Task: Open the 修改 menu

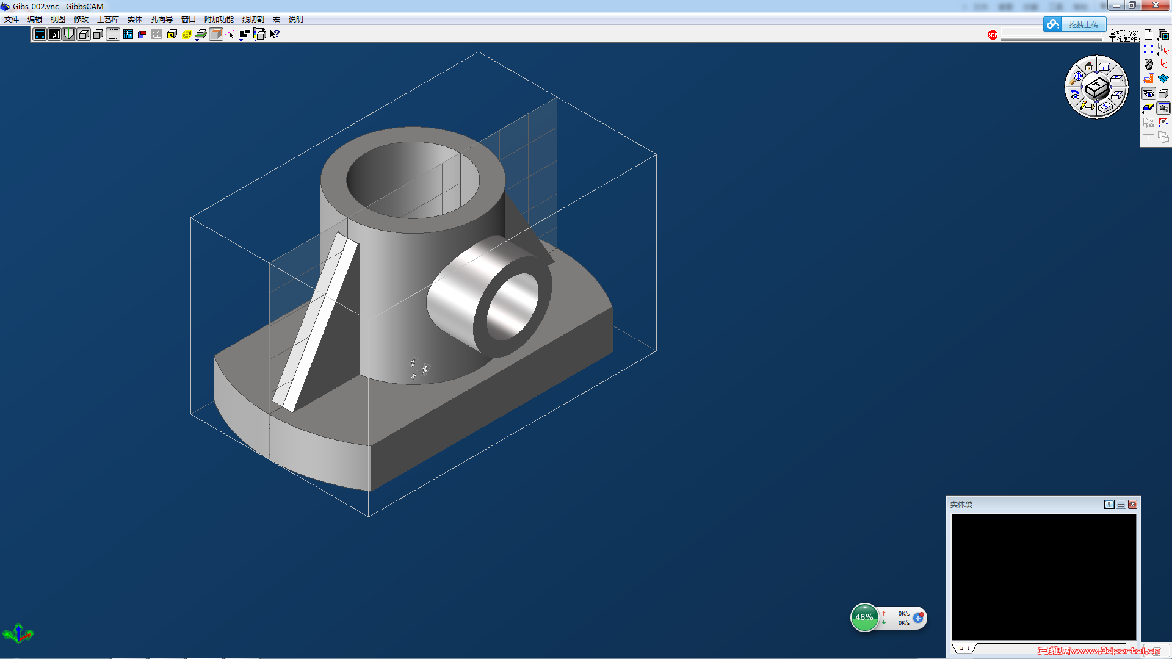Action: click(81, 20)
